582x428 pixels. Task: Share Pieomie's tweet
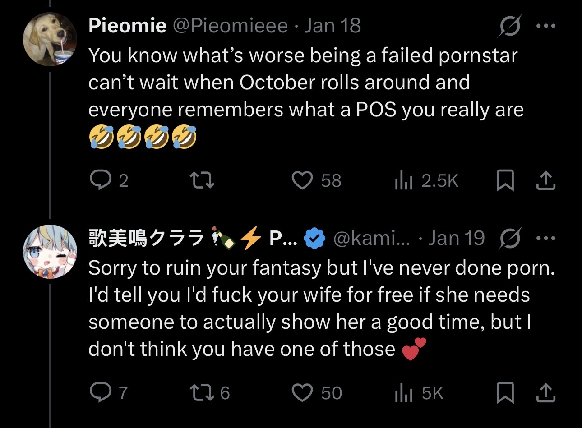tap(545, 180)
